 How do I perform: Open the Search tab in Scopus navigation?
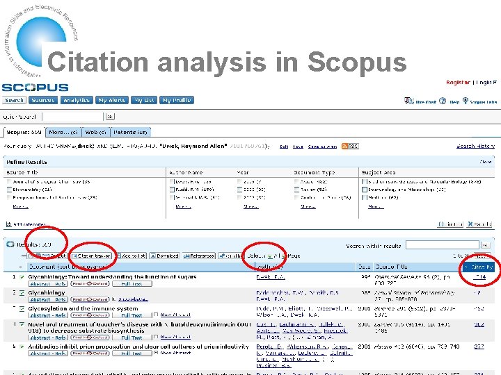[x=14, y=100]
